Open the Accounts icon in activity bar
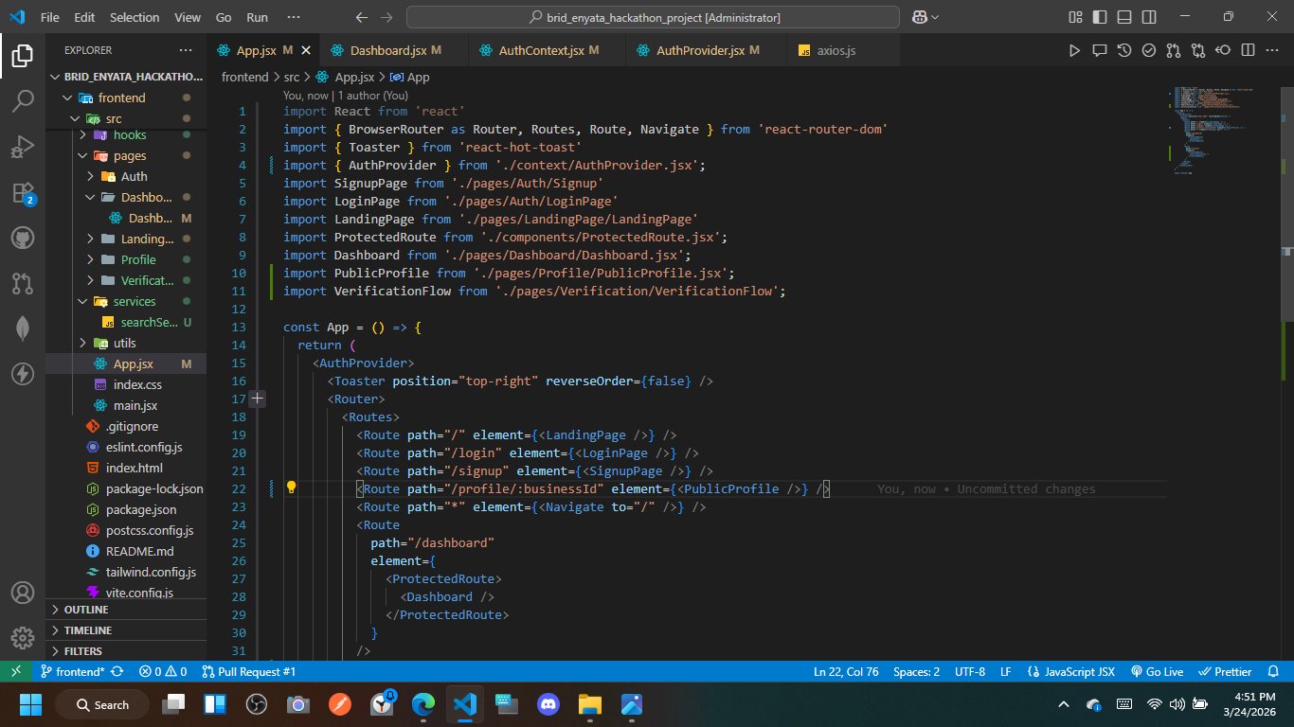The width and height of the screenshot is (1294, 727). click(23, 593)
